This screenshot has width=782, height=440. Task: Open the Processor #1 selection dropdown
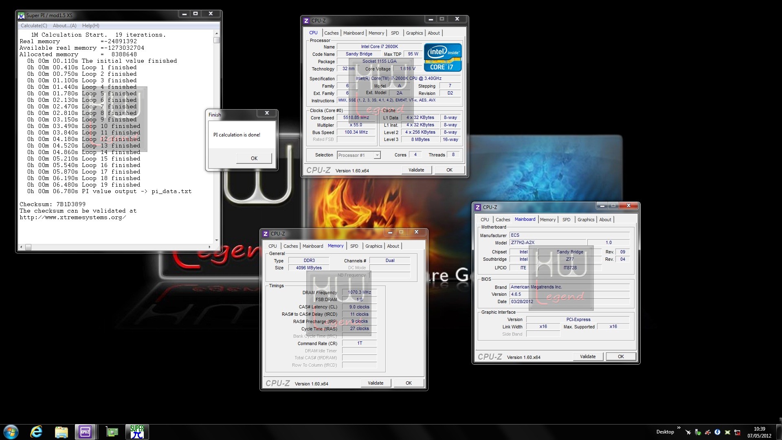(x=359, y=155)
